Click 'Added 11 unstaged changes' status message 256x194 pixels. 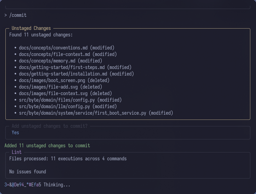(x=47, y=146)
